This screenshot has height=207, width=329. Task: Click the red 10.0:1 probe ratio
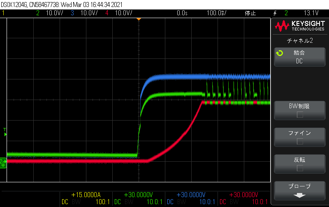point(260,202)
